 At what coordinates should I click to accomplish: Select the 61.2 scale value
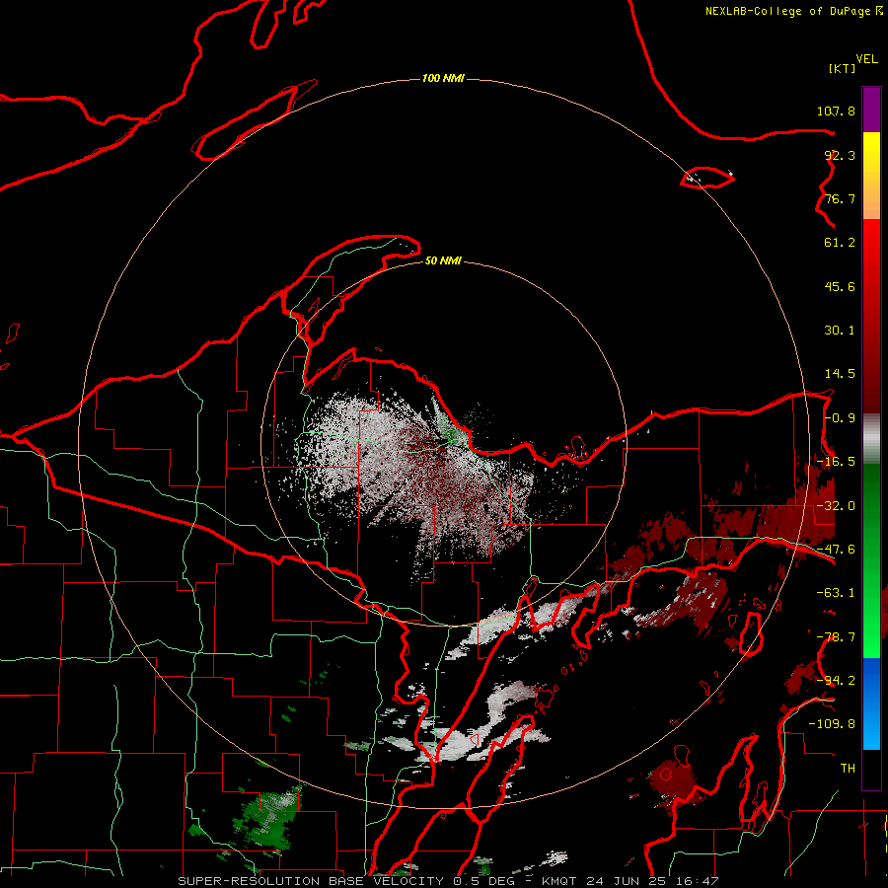[x=840, y=243]
